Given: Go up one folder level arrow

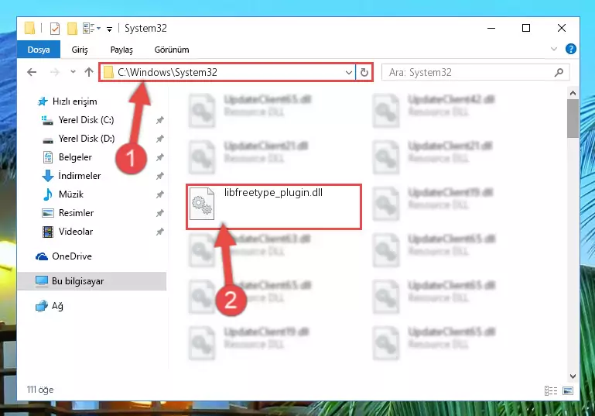Looking at the screenshot, I should point(89,72).
